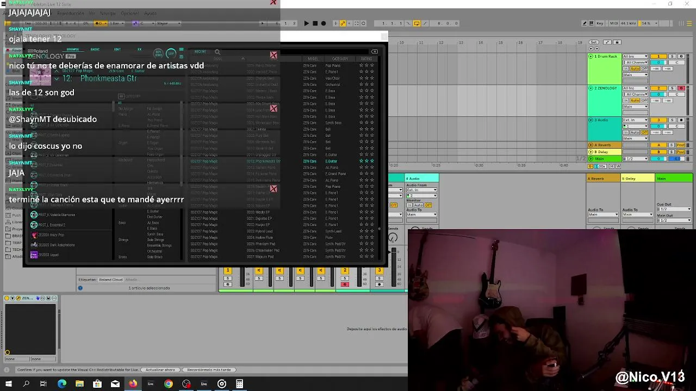Open Firefox from the taskbar
Screen dimensions: 696x391
click(x=133, y=384)
